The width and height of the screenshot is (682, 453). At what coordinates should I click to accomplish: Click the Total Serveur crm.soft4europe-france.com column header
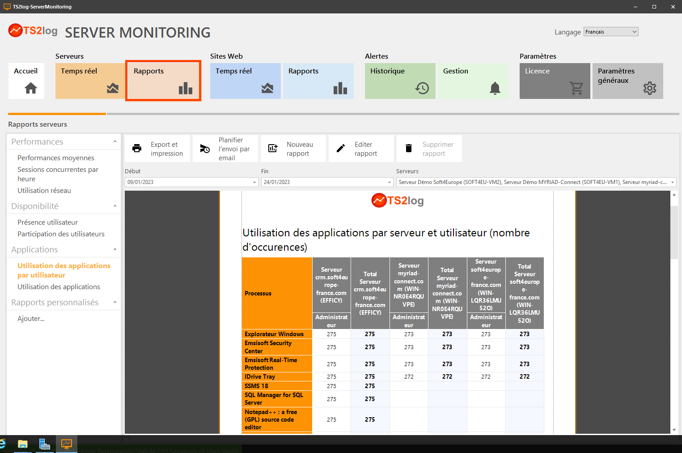(x=370, y=293)
